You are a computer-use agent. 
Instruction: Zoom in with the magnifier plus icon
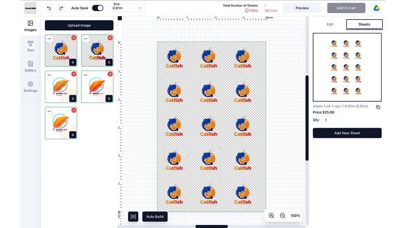tap(272, 216)
